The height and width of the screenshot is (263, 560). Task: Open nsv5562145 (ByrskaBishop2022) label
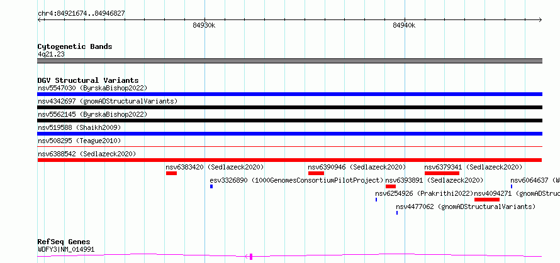pos(92,114)
